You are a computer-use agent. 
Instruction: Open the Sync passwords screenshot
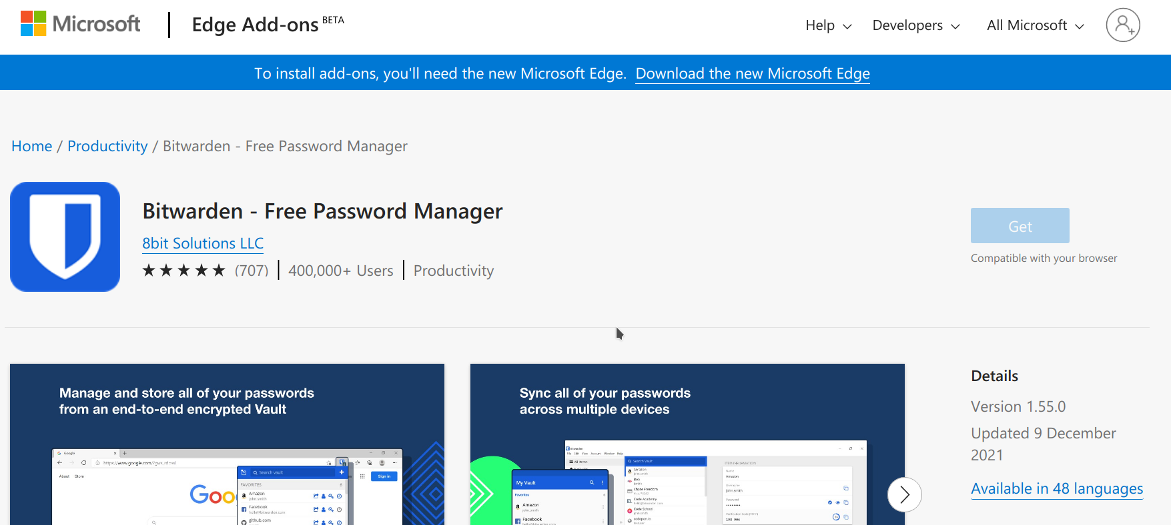click(687, 444)
